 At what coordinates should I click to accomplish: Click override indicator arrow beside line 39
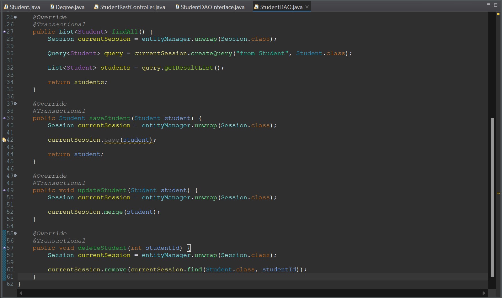tap(4, 118)
